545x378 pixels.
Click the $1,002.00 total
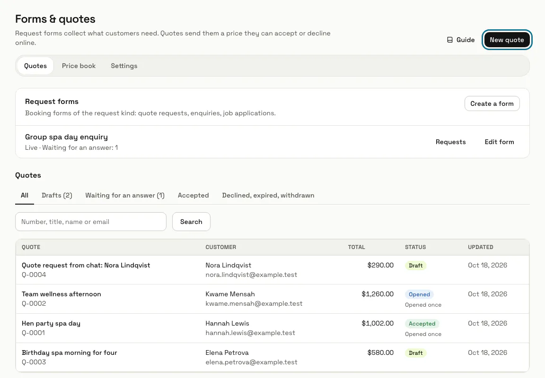point(378,324)
